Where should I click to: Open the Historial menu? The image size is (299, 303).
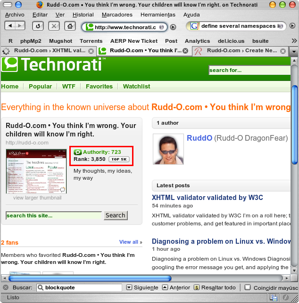coord(83,15)
